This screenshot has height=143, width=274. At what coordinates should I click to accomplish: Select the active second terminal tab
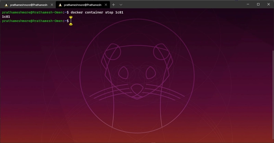pos(83,5)
